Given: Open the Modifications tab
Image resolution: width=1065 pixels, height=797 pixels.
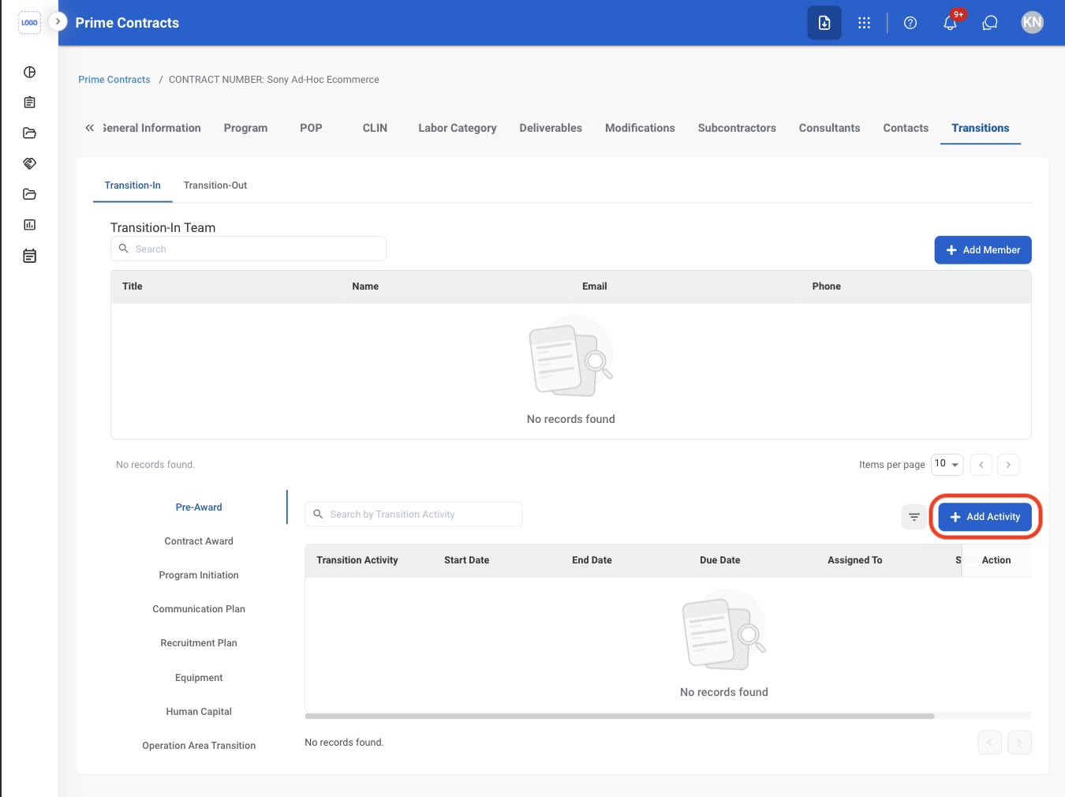Looking at the screenshot, I should click(x=640, y=128).
